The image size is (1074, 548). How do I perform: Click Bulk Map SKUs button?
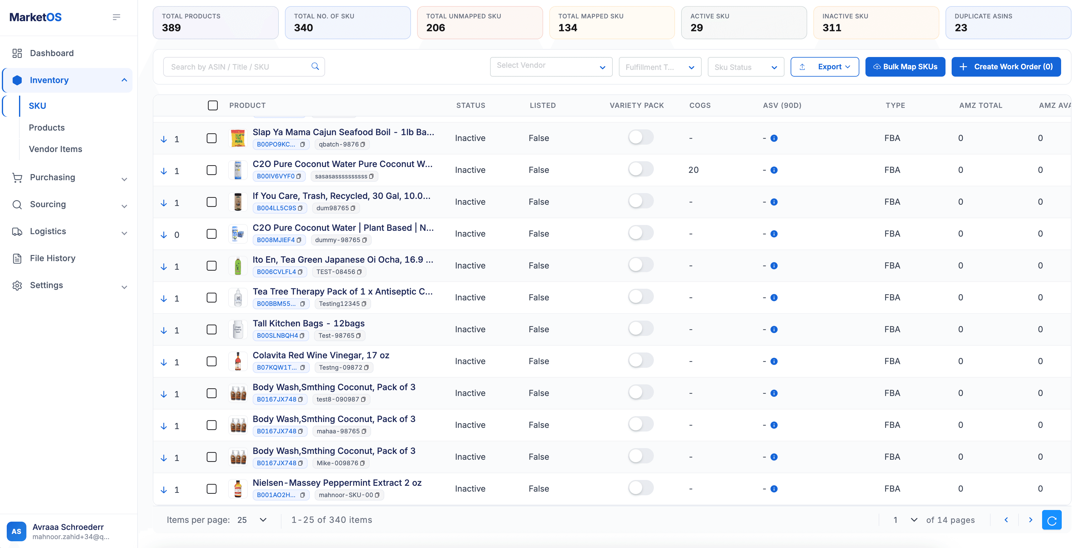pyautogui.click(x=905, y=67)
